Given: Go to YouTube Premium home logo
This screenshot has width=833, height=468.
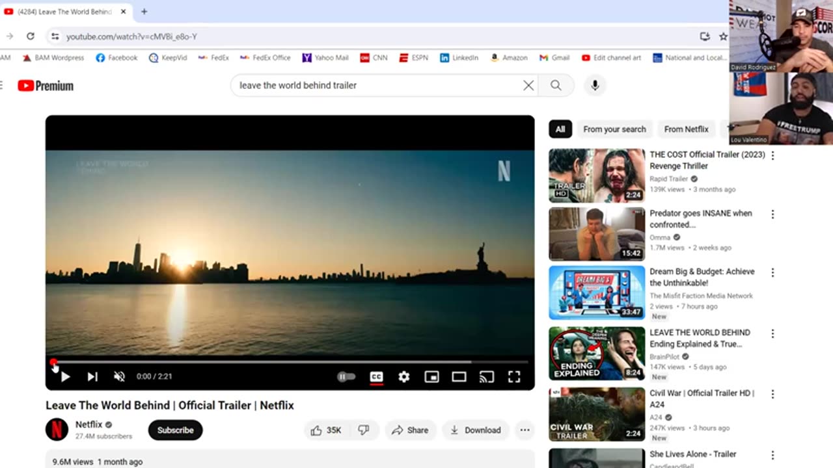Looking at the screenshot, I should (x=46, y=86).
